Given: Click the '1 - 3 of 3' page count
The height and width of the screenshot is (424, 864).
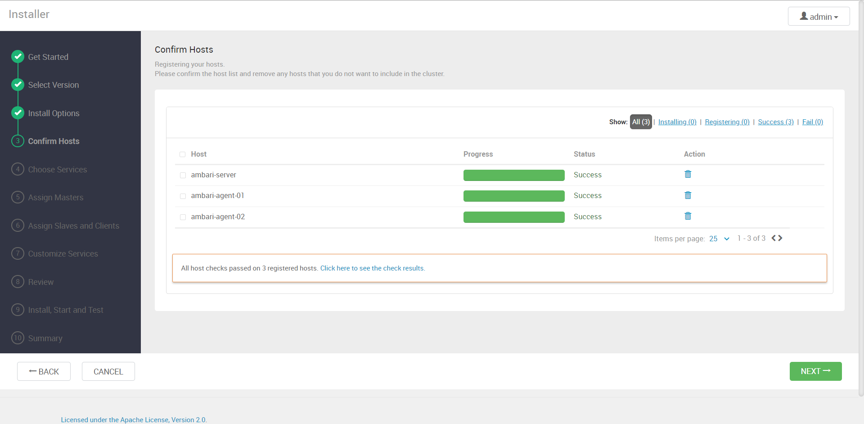Looking at the screenshot, I should (x=751, y=238).
